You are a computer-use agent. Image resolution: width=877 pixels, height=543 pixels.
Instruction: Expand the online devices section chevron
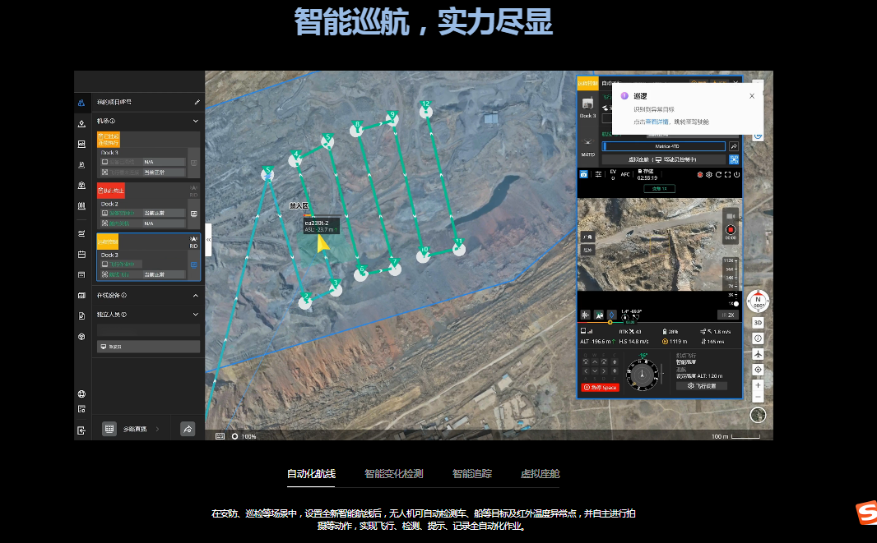(x=196, y=295)
